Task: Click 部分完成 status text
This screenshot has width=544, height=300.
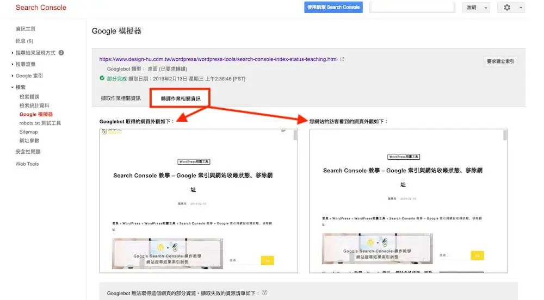Action: pyautogui.click(x=117, y=79)
